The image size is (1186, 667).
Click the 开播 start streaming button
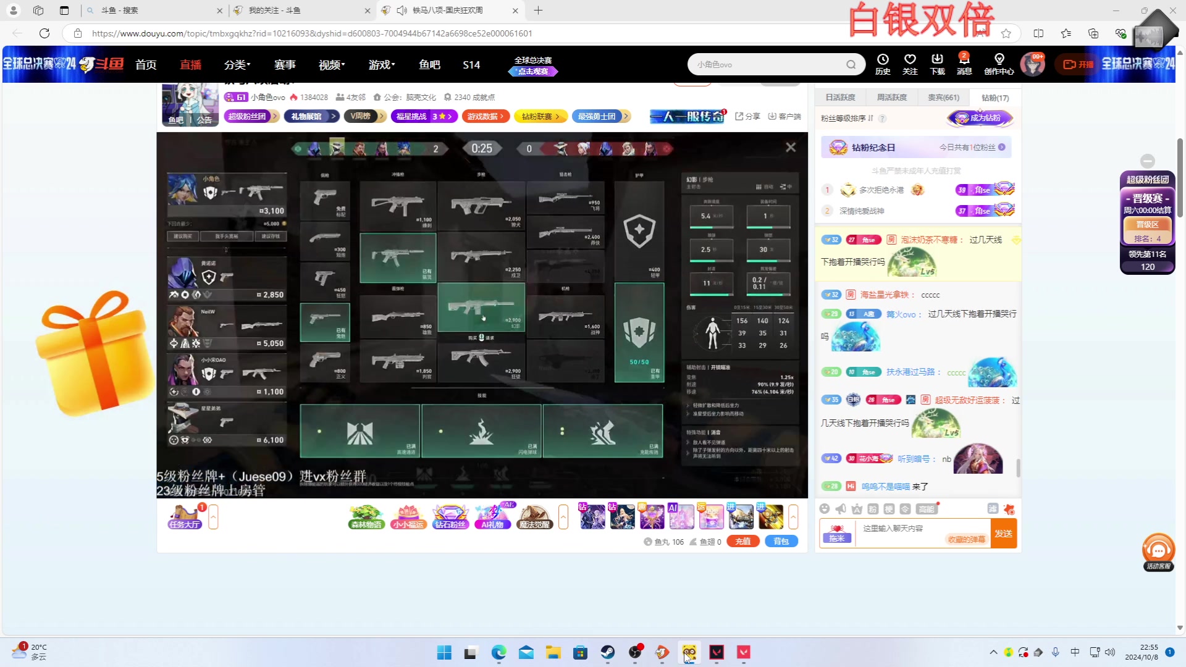(1079, 64)
